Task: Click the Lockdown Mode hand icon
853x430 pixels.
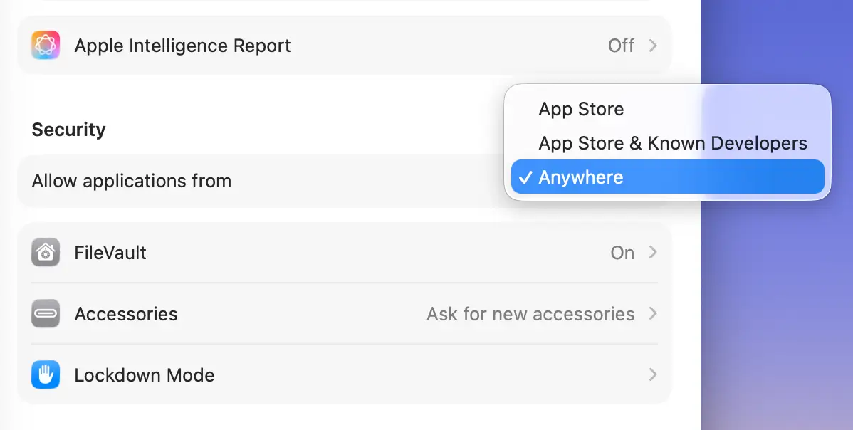Action: click(x=46, y=375)
